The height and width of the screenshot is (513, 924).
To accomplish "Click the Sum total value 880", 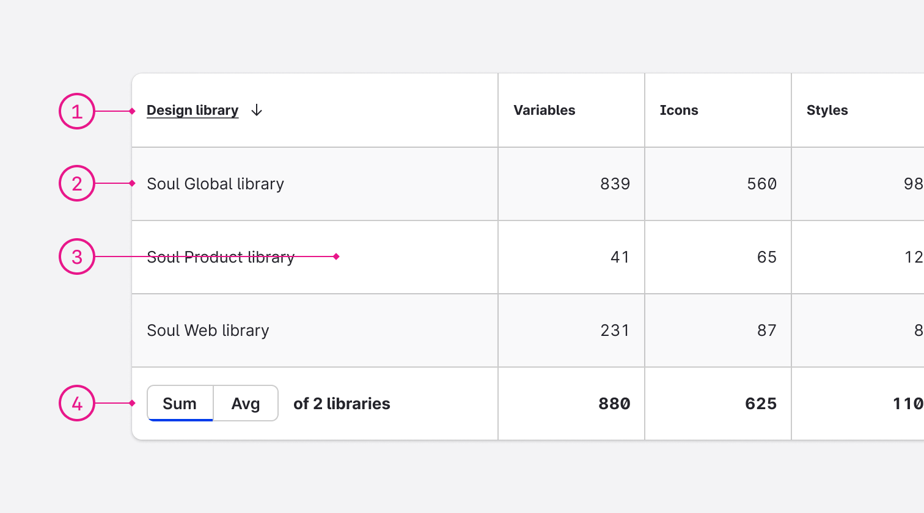I will 615,403.
